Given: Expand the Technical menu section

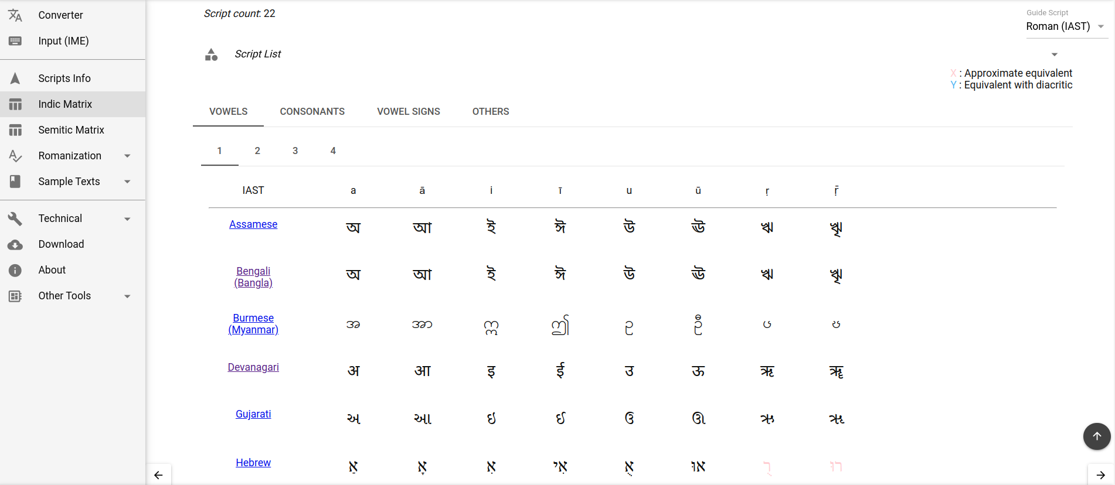Looking at the screenshot, I should click(x=127, y=219).
